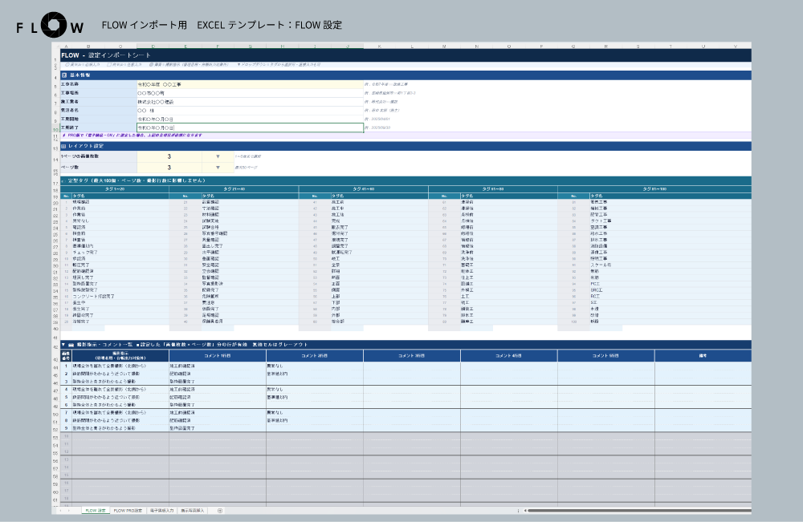Viewport: 803px width, 522px height.
Task: Open the 電子黒板入力 sheet tab
Action: click(x=162, y=511)
